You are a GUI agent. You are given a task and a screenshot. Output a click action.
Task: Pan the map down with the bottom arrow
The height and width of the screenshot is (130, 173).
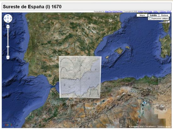pyautogui.click(x=8, y=21)
